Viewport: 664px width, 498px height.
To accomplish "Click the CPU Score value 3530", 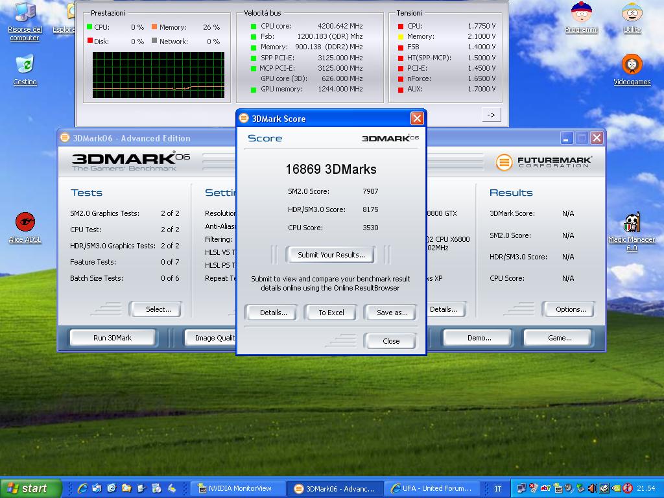I will [370, 228].
